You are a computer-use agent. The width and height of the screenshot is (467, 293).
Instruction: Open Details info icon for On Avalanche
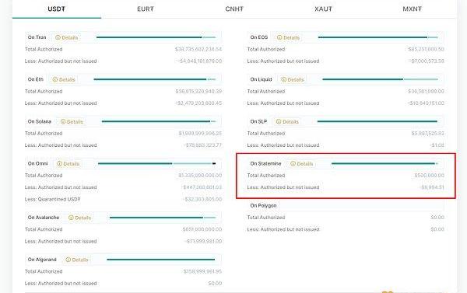point(71,218)
